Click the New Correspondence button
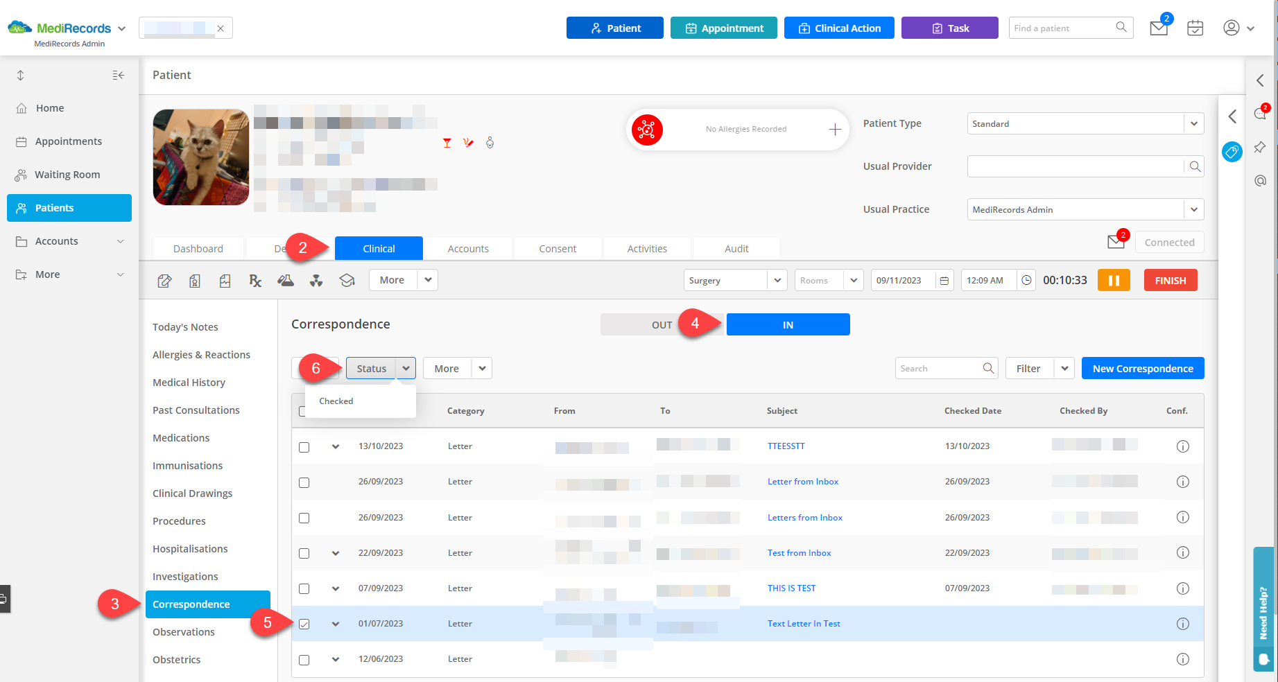The image size is (1278, 682). pyautogui.click(x=1142, y=368)
